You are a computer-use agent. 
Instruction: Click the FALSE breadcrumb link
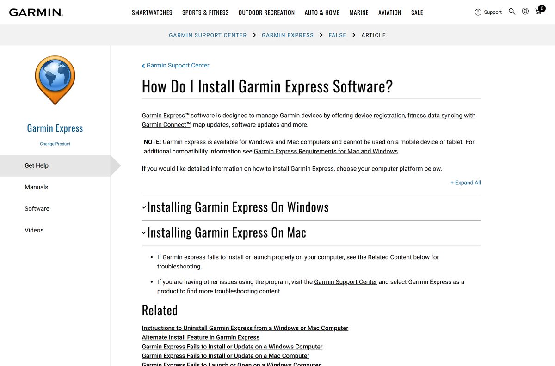[x=338, y=35]
